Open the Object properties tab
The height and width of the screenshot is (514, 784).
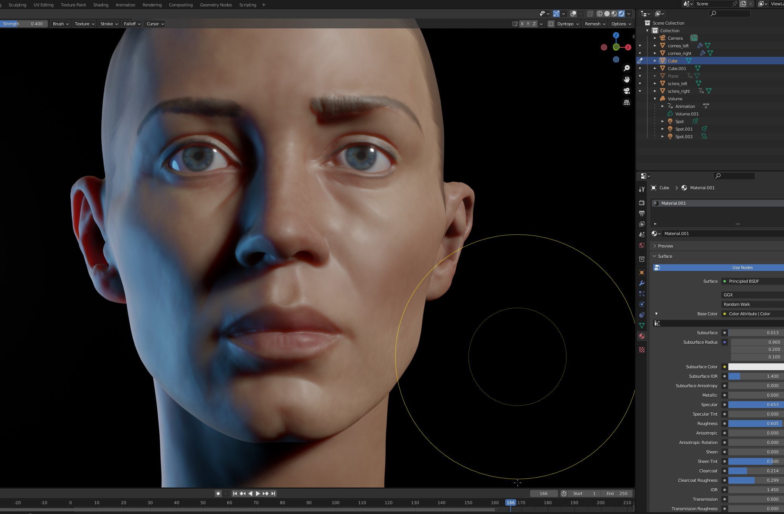641,273
